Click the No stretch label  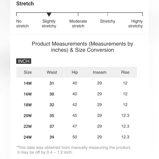[22, 24]
